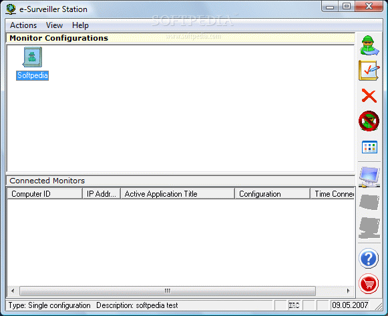Screen dimensions: 388x316
Task: Minimize the e-Surveiller Station window
Action: click(330, 7)
